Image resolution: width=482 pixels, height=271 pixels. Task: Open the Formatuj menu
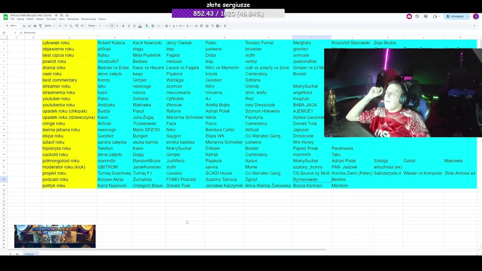tap(51, 19)
